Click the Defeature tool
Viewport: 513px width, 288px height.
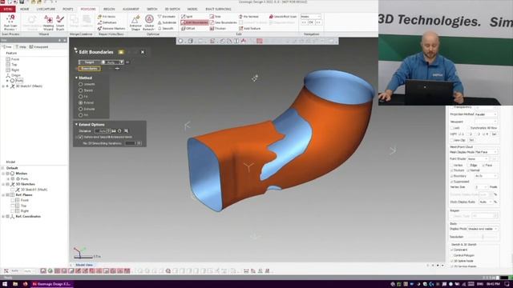pyautogui.click(x=107, y=22)
